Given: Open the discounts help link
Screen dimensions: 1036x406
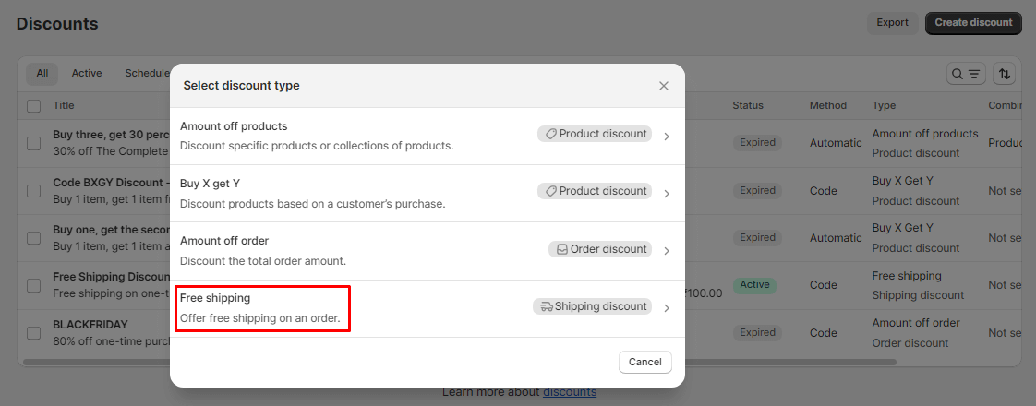Looking at the screenshot, I should [x=570, y=392].
